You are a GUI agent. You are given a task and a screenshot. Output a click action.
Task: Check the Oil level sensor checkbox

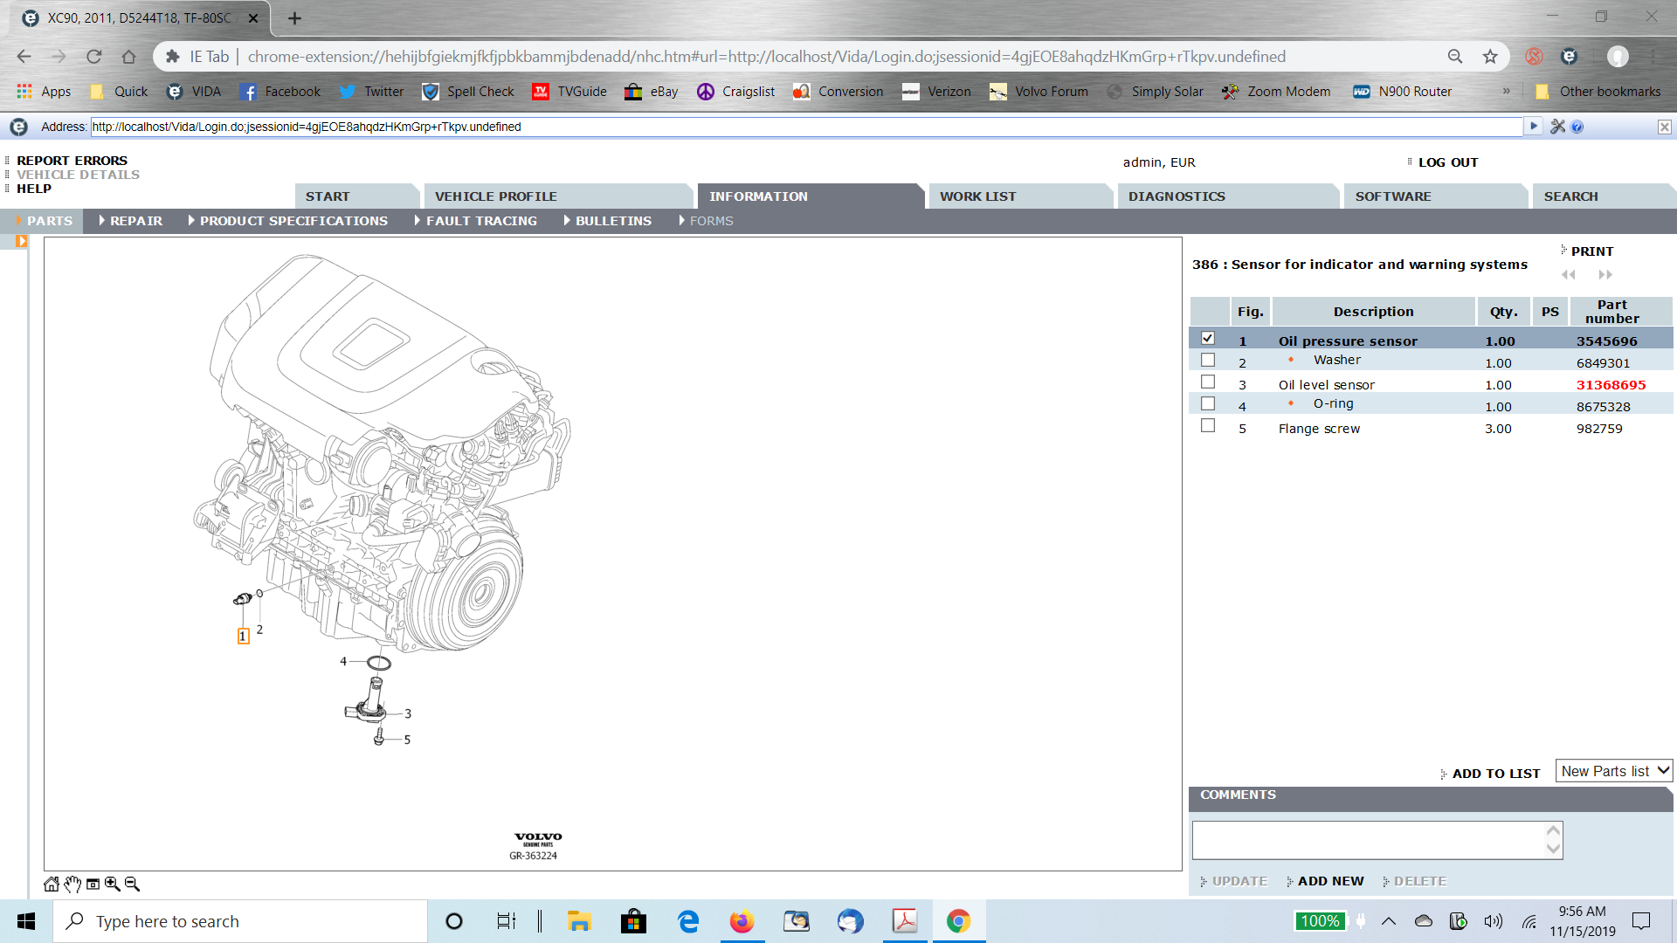tap(1208, 382)
